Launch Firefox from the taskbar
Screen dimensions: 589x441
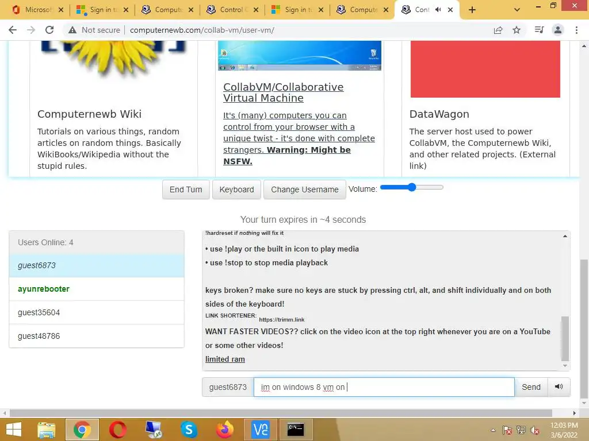tap(225, 430)
